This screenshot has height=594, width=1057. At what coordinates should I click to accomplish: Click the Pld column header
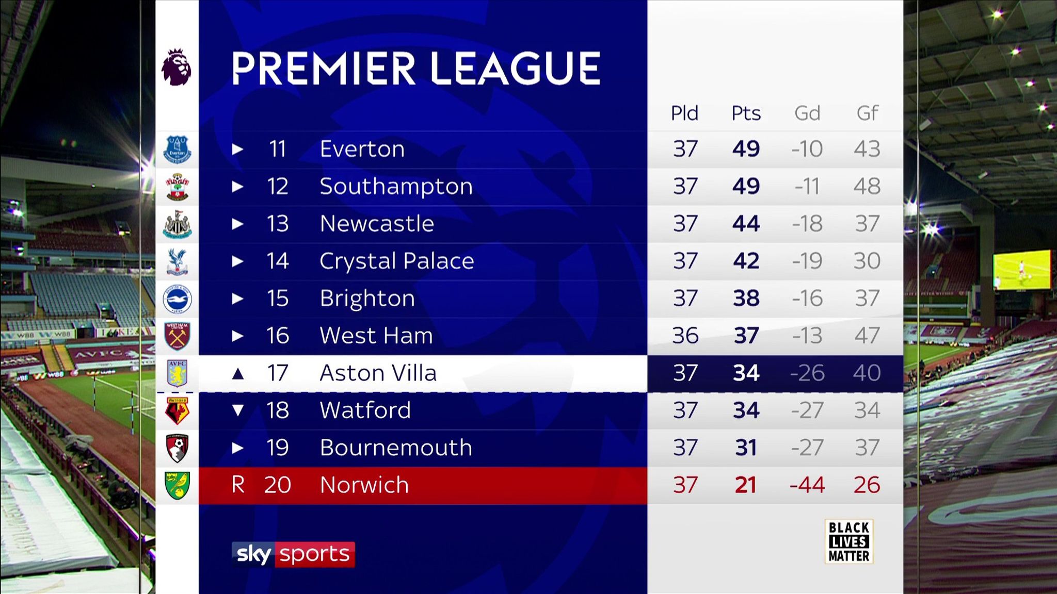684,113
